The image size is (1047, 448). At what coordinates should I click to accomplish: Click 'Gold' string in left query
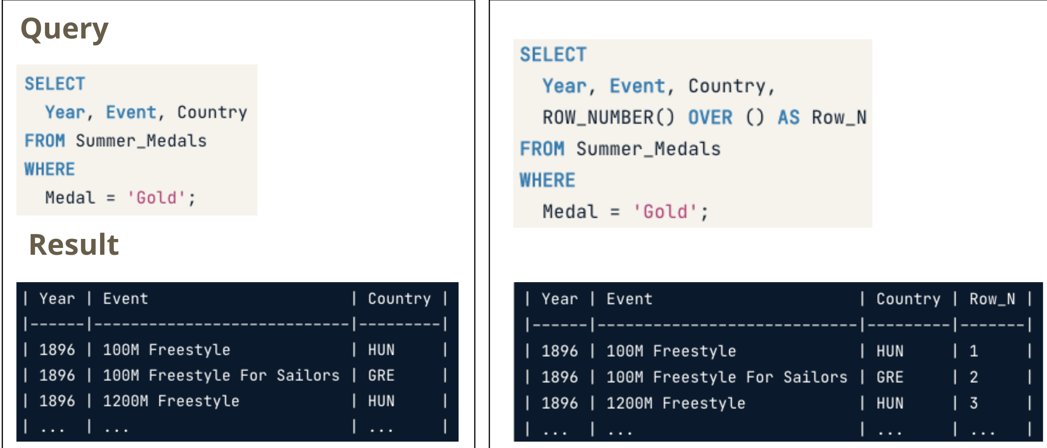(157, 198)
